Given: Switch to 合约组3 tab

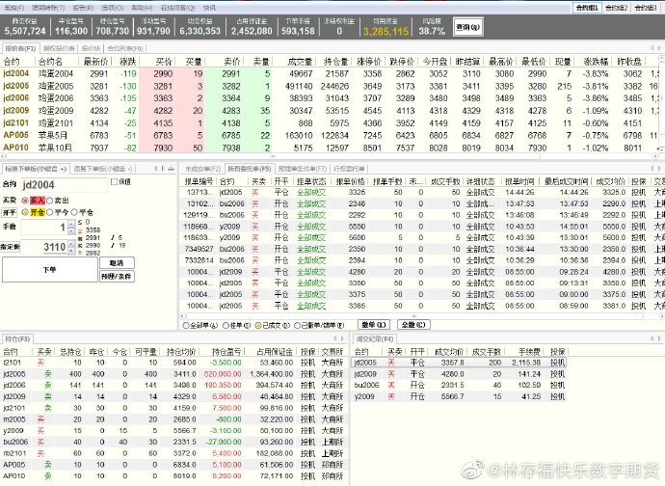Looking at the screenshot, I should 646,8.
